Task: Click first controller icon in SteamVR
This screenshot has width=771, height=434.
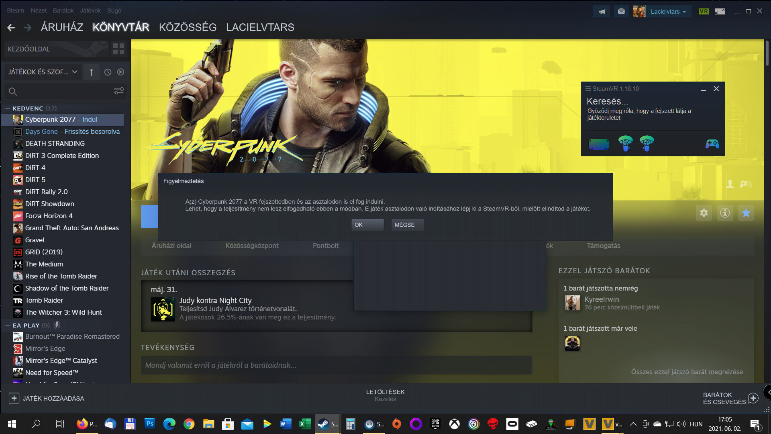Action: point(625,143)
